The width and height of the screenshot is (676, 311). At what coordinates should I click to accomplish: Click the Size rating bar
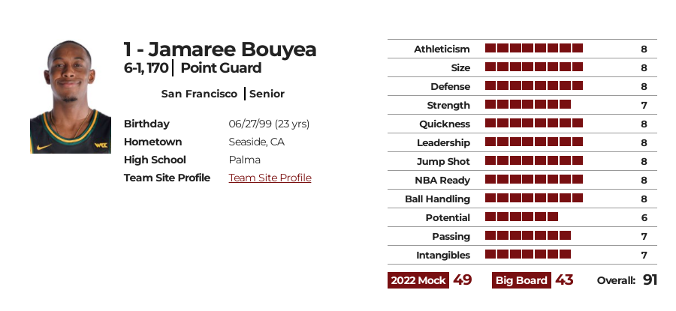(x=533, y=67)
